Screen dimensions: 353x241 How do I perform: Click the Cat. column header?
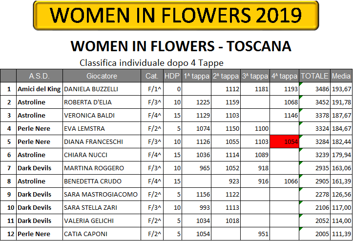(152, 76)
